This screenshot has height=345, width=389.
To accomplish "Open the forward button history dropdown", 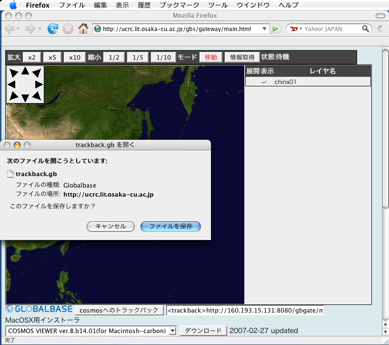I will 40,29.
